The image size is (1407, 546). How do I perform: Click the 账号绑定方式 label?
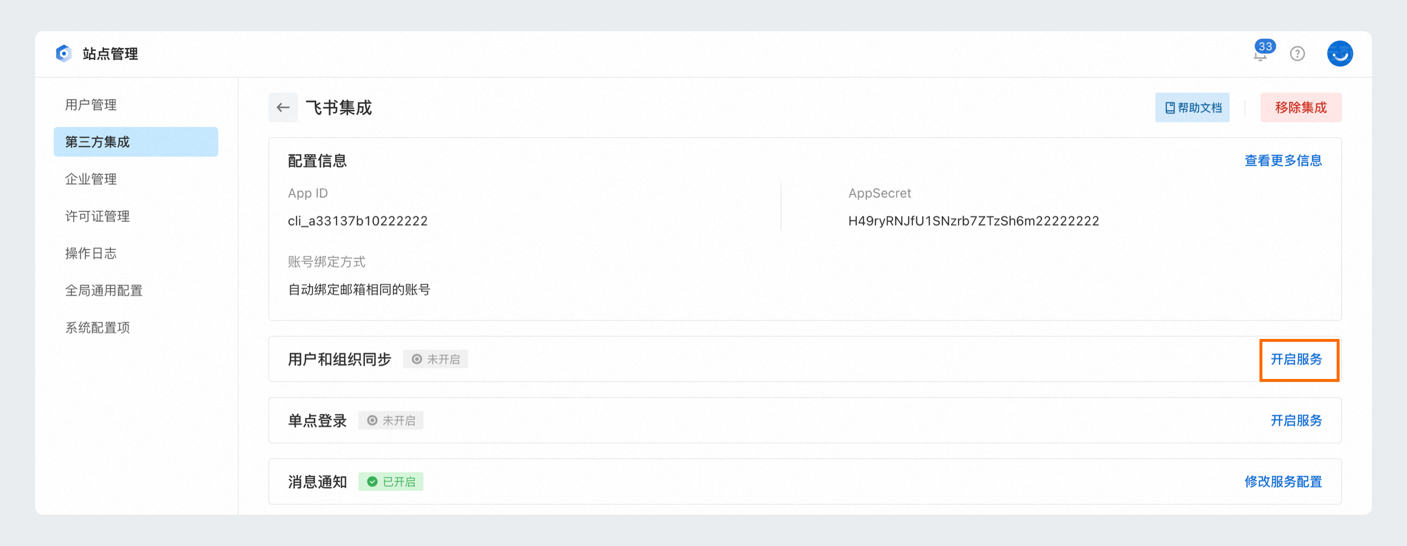(x=327, y=262)
